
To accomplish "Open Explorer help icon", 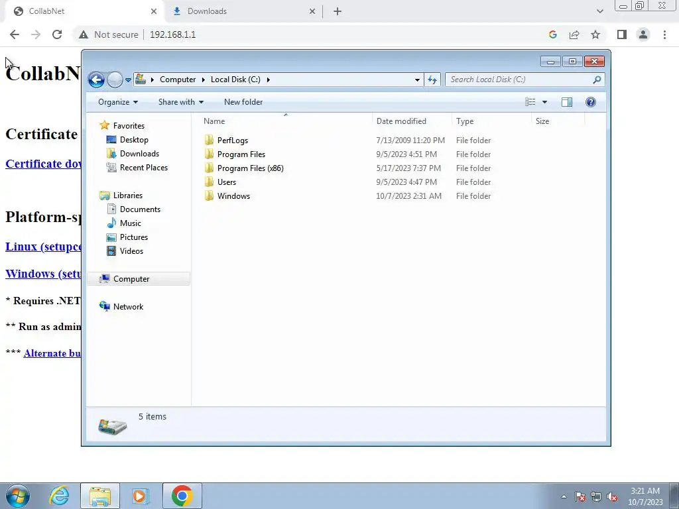I will point(591,102).
